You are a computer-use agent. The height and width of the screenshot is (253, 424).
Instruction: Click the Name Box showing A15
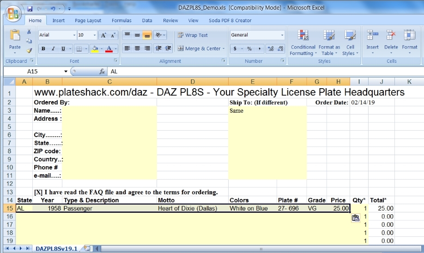tap(33, 72)
